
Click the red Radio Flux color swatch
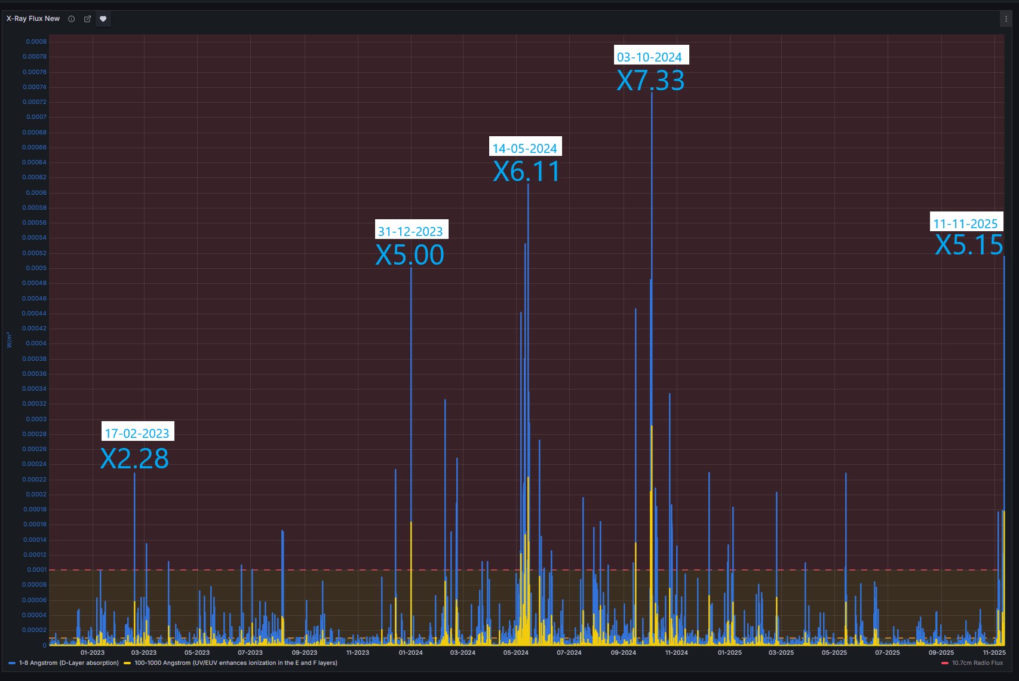(945, 663)
